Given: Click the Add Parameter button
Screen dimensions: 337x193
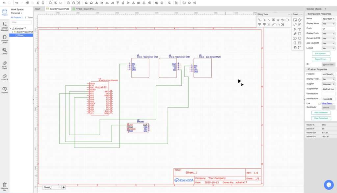Looking at the screenshot, I should pyautogui.click(x=321, y=113).
